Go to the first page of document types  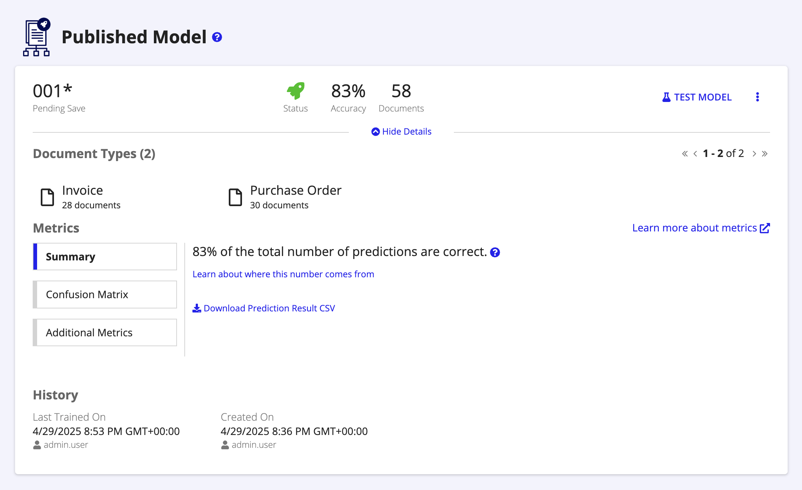click(685, 154)
